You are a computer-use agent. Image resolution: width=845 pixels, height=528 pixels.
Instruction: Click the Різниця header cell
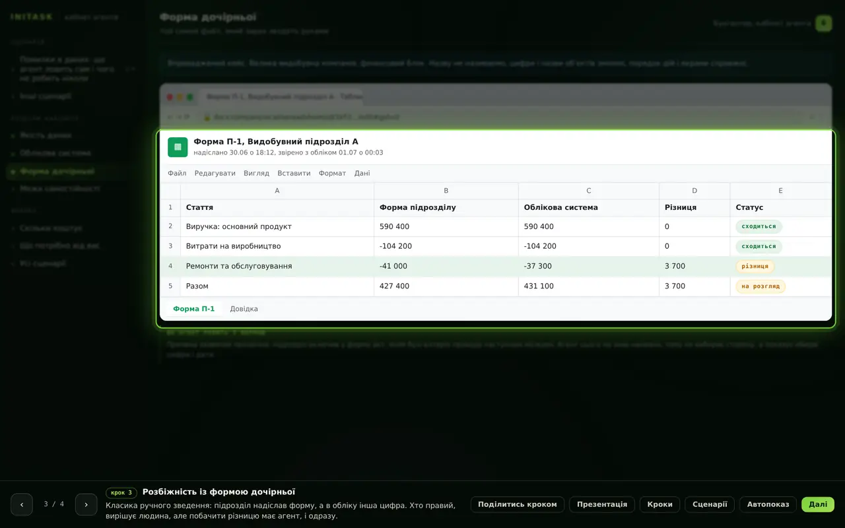coord(694,207)
